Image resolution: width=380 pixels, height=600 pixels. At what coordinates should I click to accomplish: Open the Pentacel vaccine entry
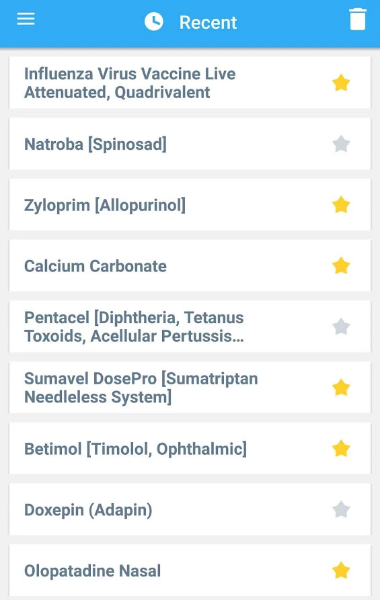190,327
